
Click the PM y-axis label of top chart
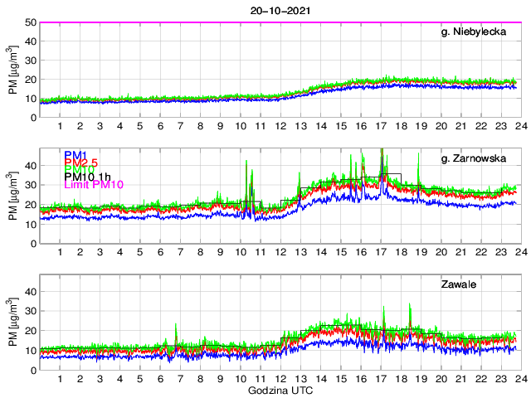[x=12, y=70]
